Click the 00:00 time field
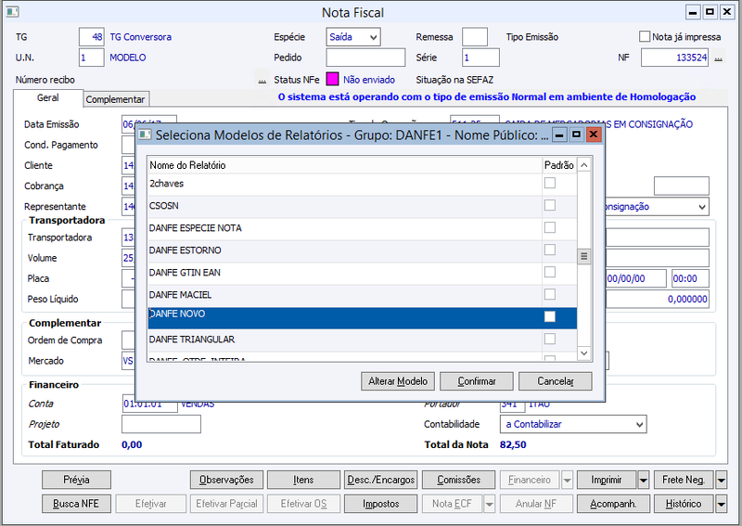742x526 pixels. pos(690,278)
